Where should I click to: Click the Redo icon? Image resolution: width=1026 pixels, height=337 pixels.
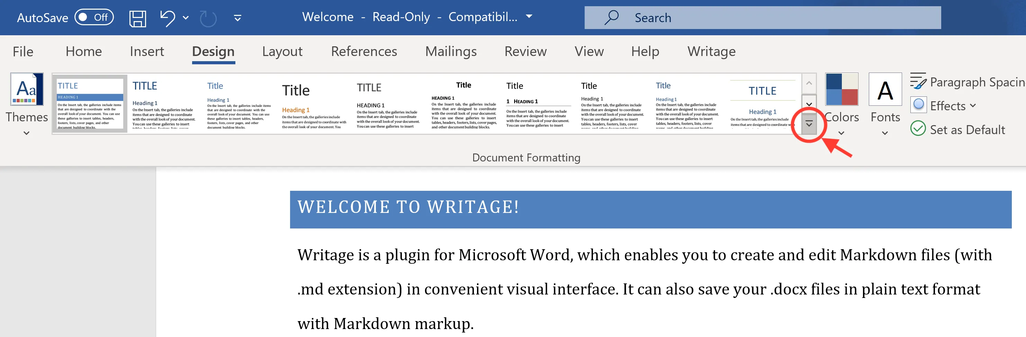(x=207, y=18)
